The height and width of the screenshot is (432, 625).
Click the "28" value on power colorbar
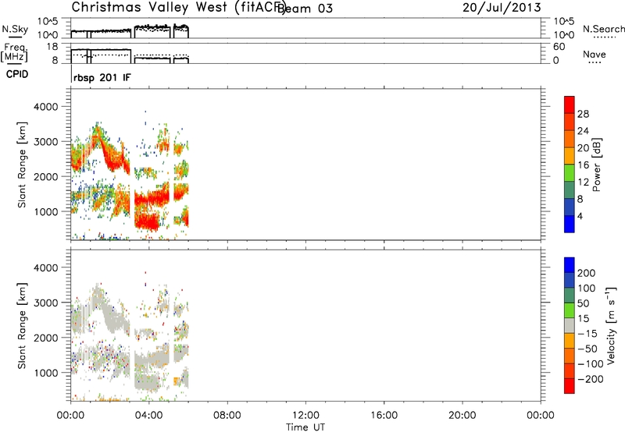point(583,114)
